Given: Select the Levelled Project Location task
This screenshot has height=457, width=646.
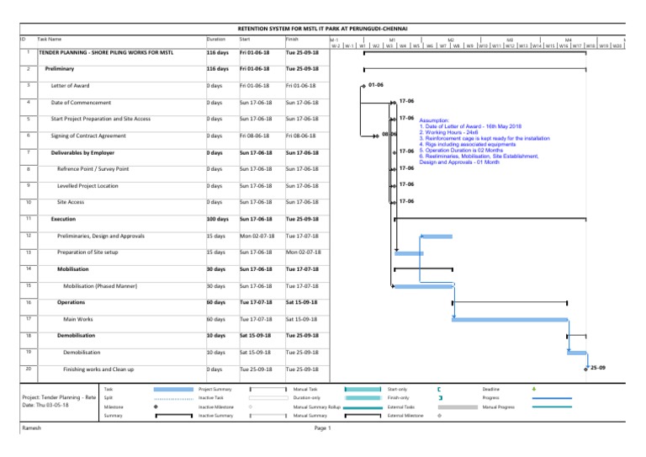Looking at the screenshot, I should (87, 186).
